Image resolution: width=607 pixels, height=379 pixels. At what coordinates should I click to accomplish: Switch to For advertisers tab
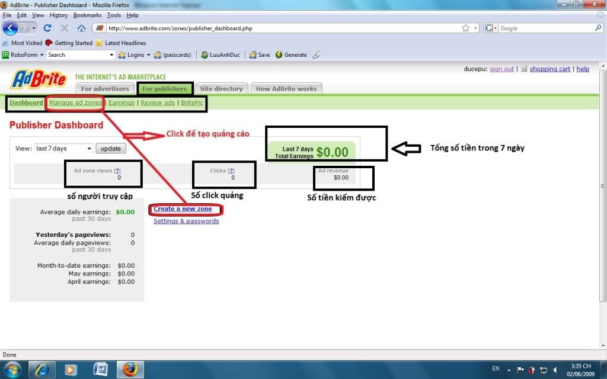pyautogui.click(x=105, y=89)
